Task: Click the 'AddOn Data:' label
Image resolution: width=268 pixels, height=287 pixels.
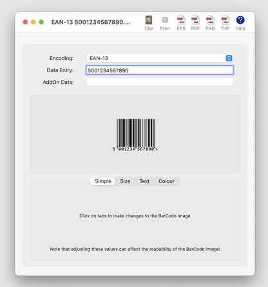Action: pos(58,83)
